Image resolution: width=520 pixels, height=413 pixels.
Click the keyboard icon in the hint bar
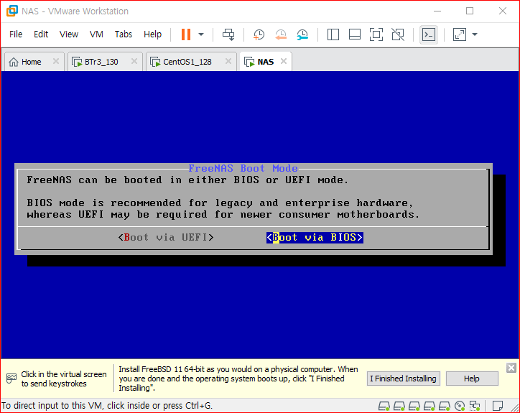11,379
